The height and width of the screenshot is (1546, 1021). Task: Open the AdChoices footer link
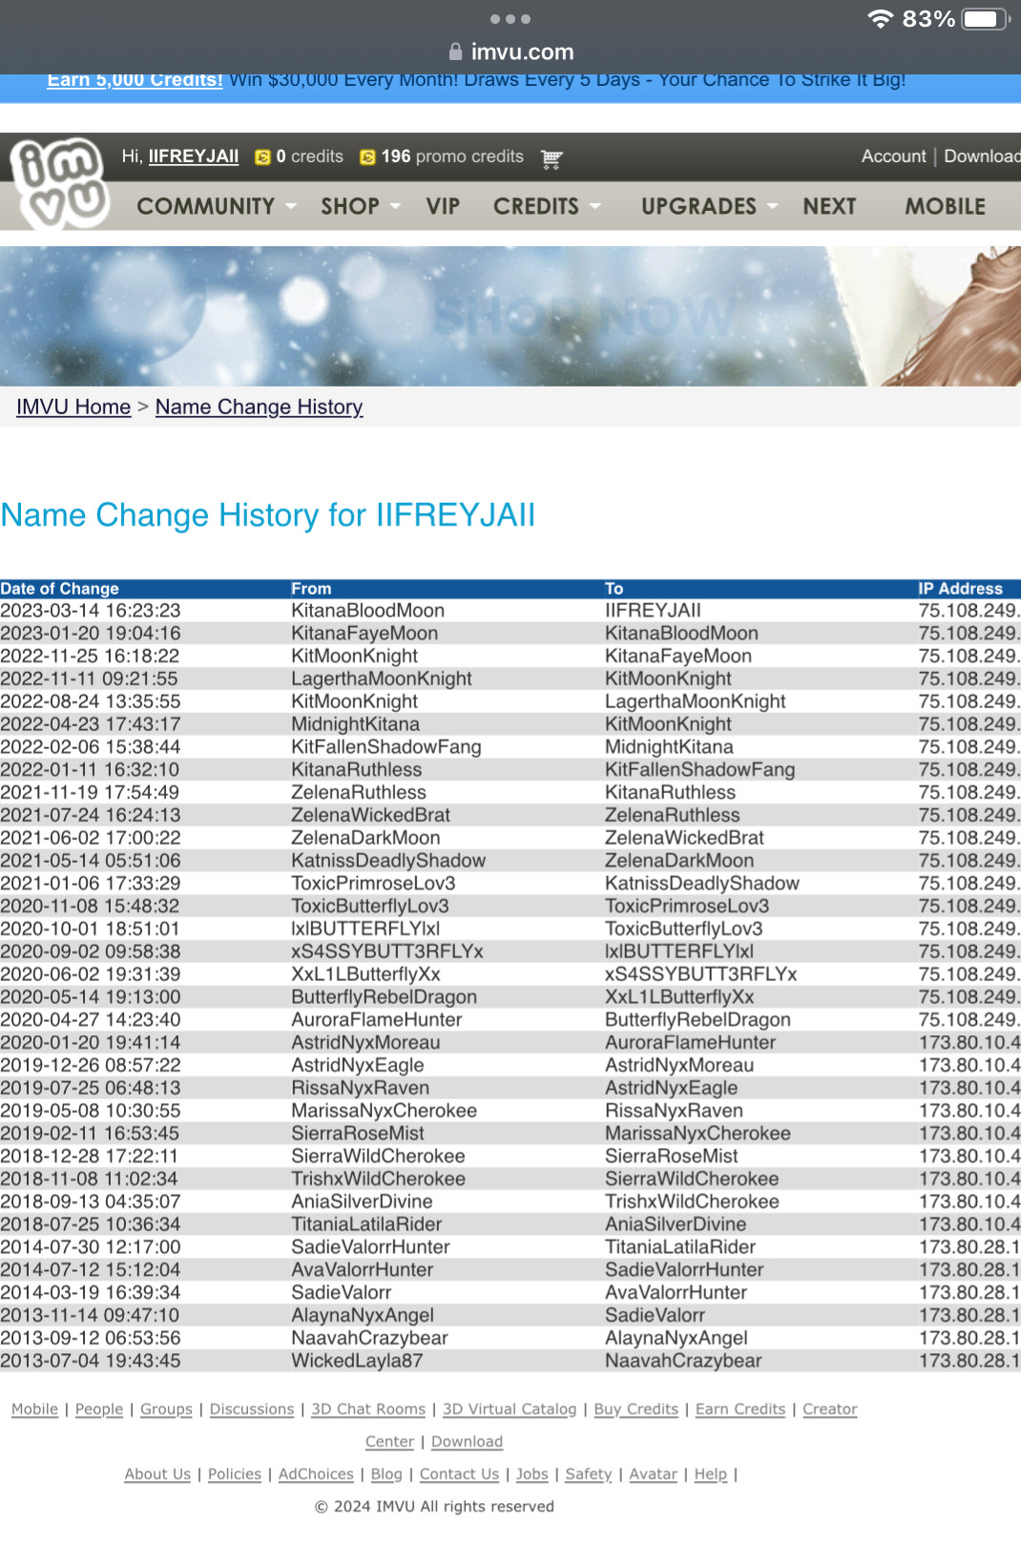click(x=316, y=1474)
